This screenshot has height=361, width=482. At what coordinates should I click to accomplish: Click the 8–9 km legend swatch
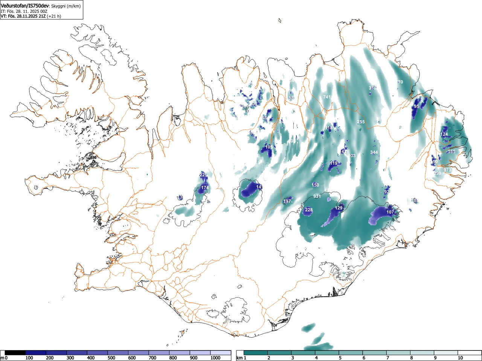[x=422, y=353]
